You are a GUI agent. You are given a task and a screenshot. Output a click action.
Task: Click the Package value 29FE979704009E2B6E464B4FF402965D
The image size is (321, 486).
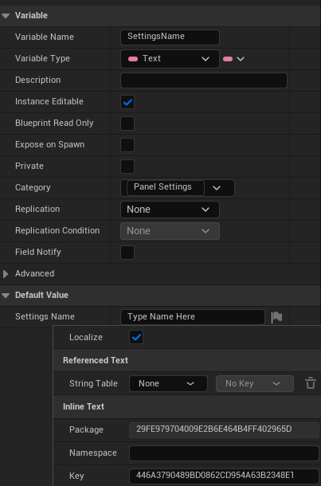(224, 430)
